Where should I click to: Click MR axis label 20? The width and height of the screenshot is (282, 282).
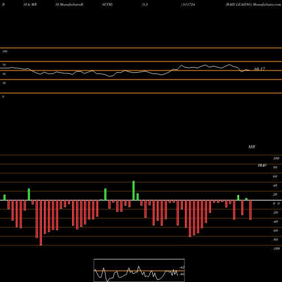[275, 195]
